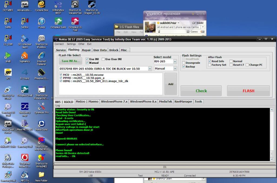Launch the PhoenixUS desktop icon

(41, 74)
